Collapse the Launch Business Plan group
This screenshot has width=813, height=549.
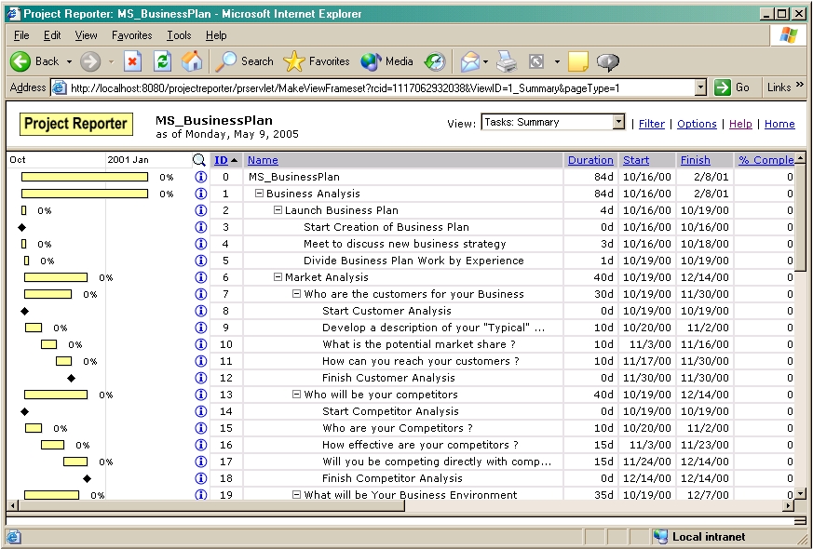click(x=278, y=209)
